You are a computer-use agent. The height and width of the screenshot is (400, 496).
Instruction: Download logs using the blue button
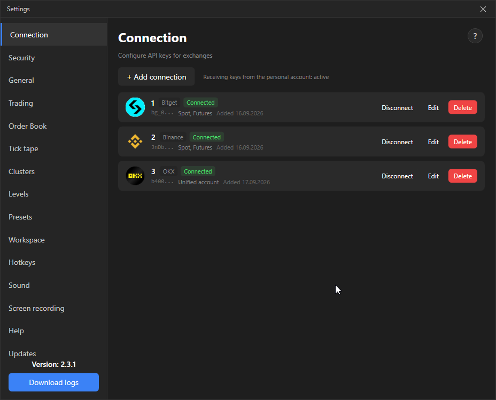(x=54, y=382)
